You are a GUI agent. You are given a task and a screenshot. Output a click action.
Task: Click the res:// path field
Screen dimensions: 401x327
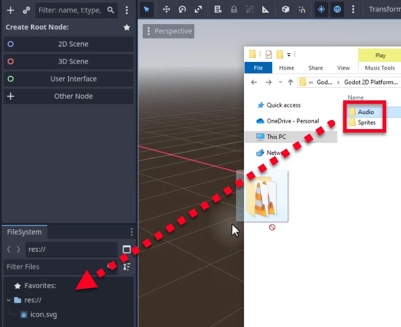coord(72,250)
